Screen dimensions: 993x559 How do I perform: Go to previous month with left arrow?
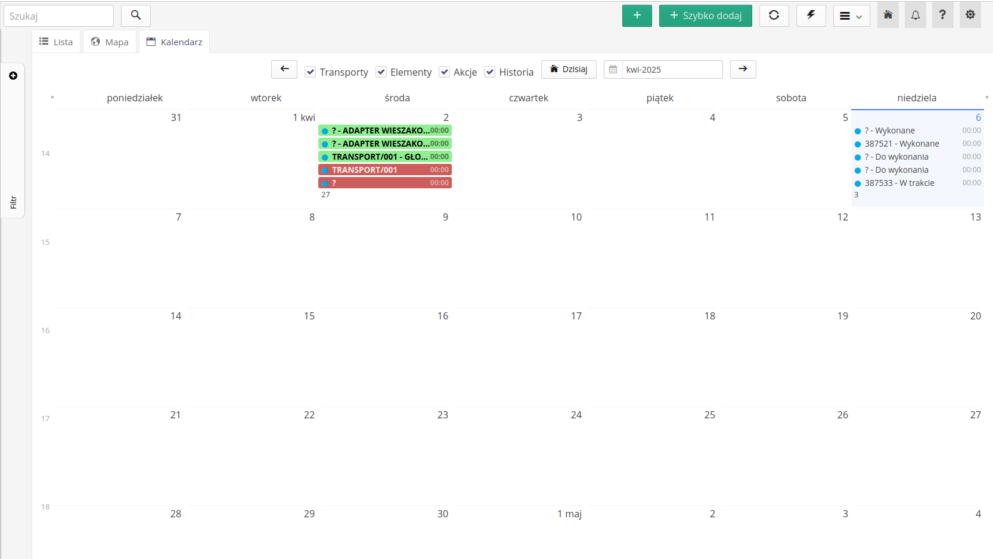coord(284,69)
